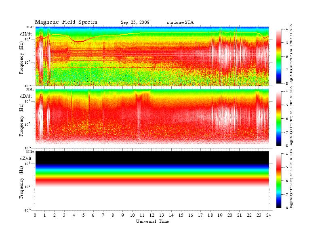Click the "3" hour tick on Universal Time axis
This screenshot has height=247, width=320.
click(64, 215)
